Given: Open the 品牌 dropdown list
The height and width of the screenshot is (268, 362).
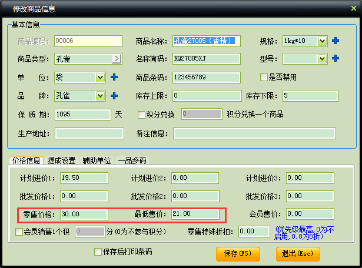Looking at the screenshot, I should click(101, 96).
